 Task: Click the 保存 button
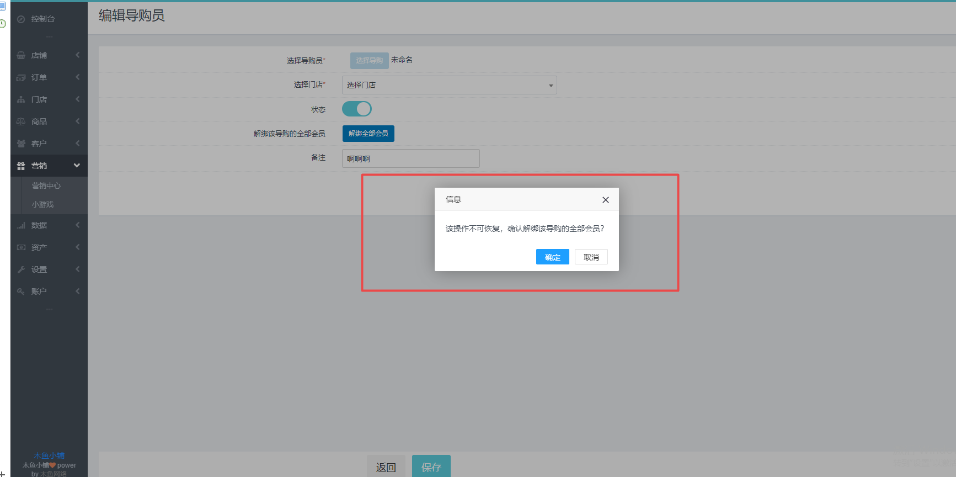click(x=431, y=467)
